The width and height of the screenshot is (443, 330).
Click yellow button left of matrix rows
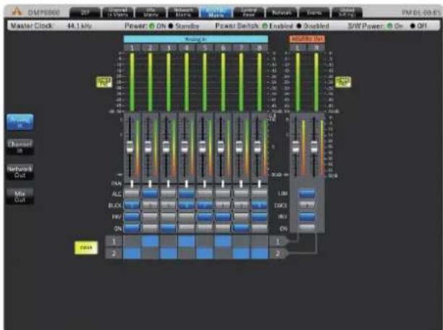pyautogui.click(x=86, y=247)
